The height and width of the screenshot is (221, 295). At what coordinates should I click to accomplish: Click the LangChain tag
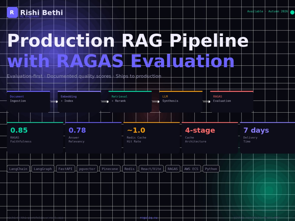point(18,169)
